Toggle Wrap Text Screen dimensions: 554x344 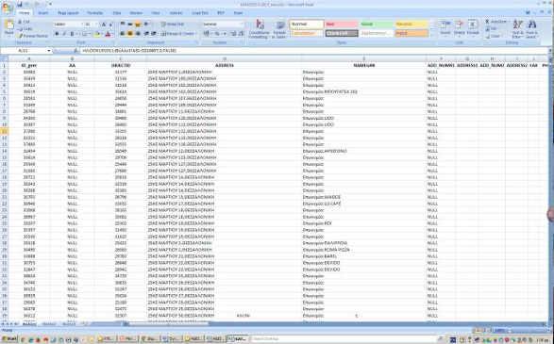click(173, 25)
